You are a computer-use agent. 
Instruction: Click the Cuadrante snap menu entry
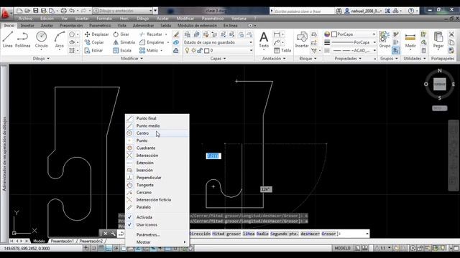point(157,148)
